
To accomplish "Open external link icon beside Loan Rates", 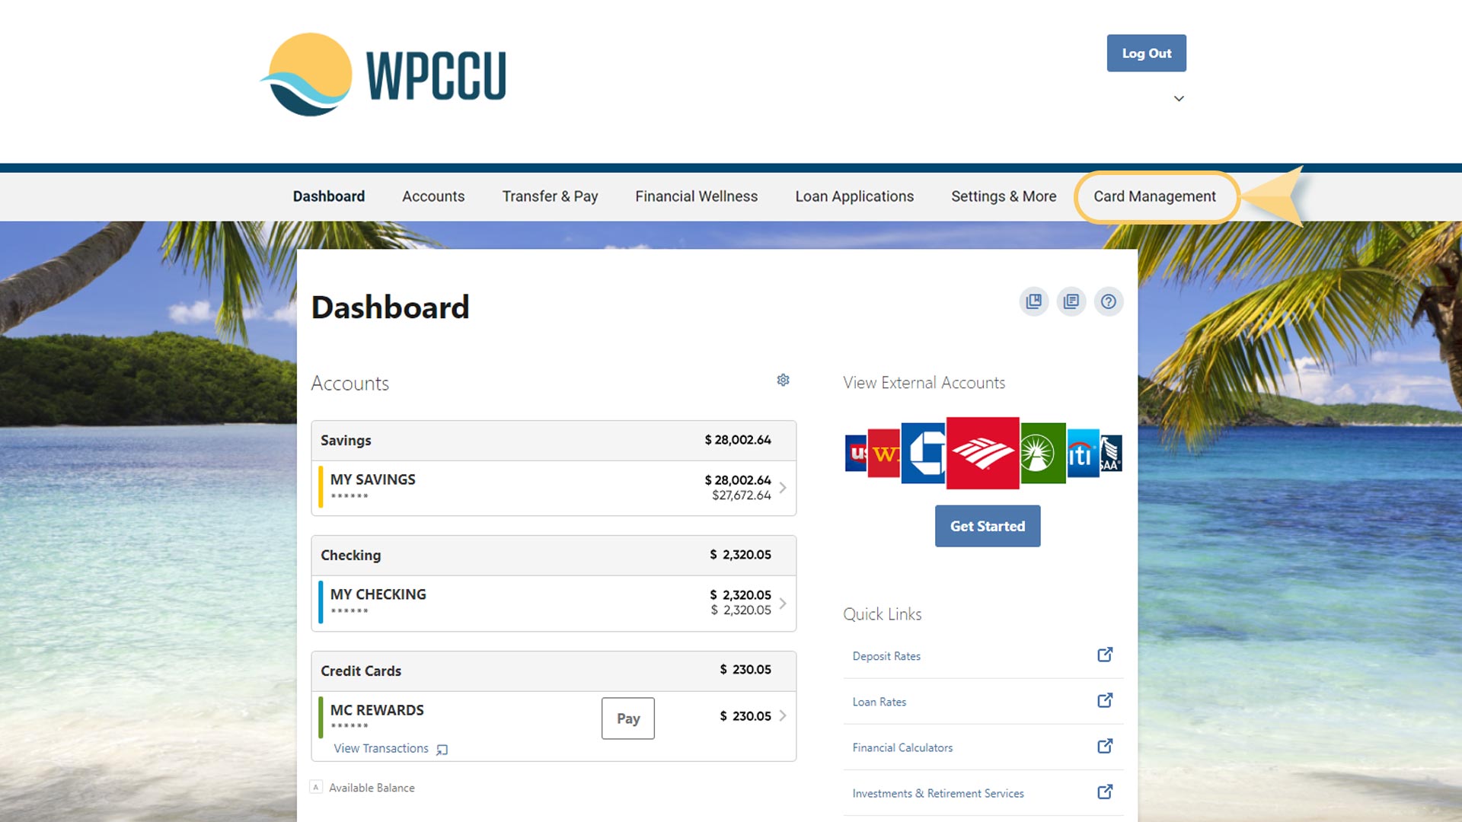I will click(1105, 700).
